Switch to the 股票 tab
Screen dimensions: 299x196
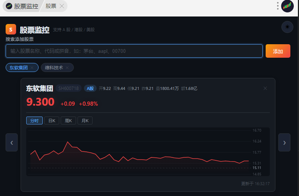pos(51,6)
